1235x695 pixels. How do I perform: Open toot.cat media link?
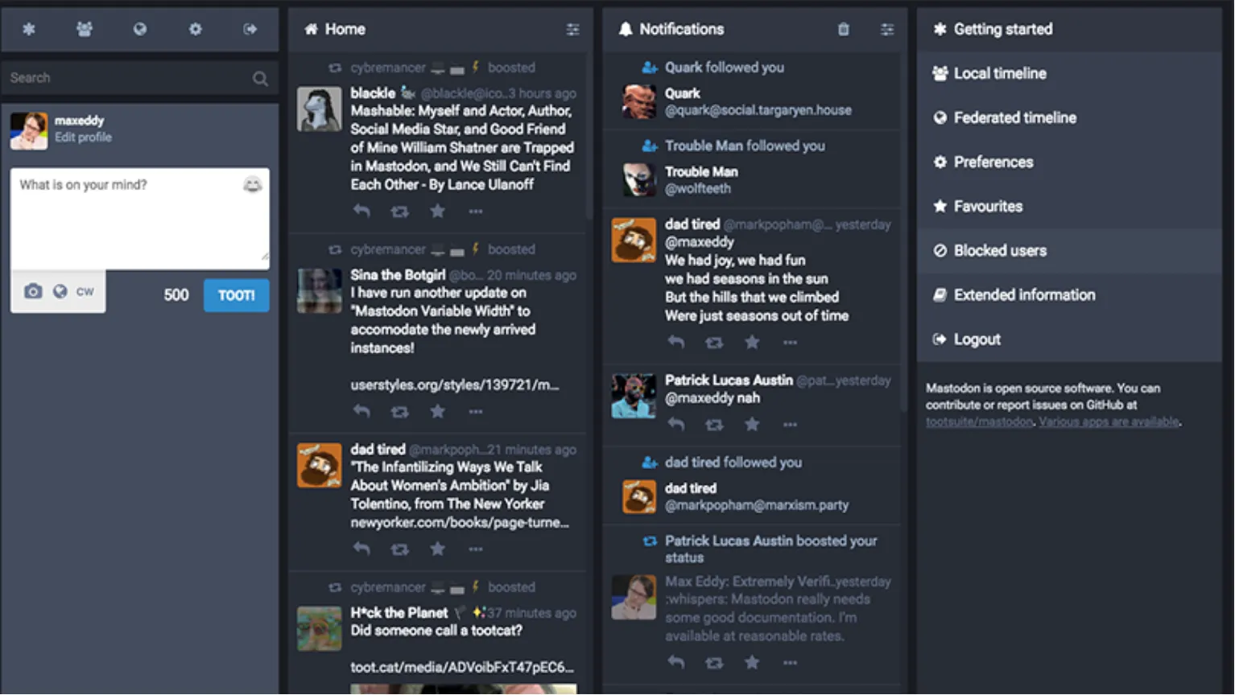coord(462,668)
